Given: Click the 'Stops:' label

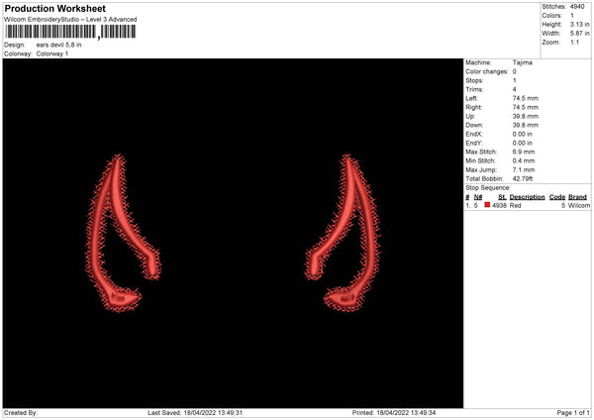Looking at the screenshot, I should [x=474, y=81].
